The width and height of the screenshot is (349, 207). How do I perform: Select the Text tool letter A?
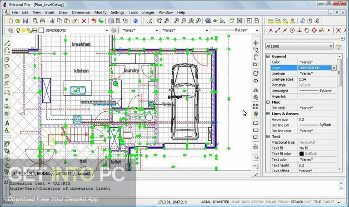click(7, 123)
